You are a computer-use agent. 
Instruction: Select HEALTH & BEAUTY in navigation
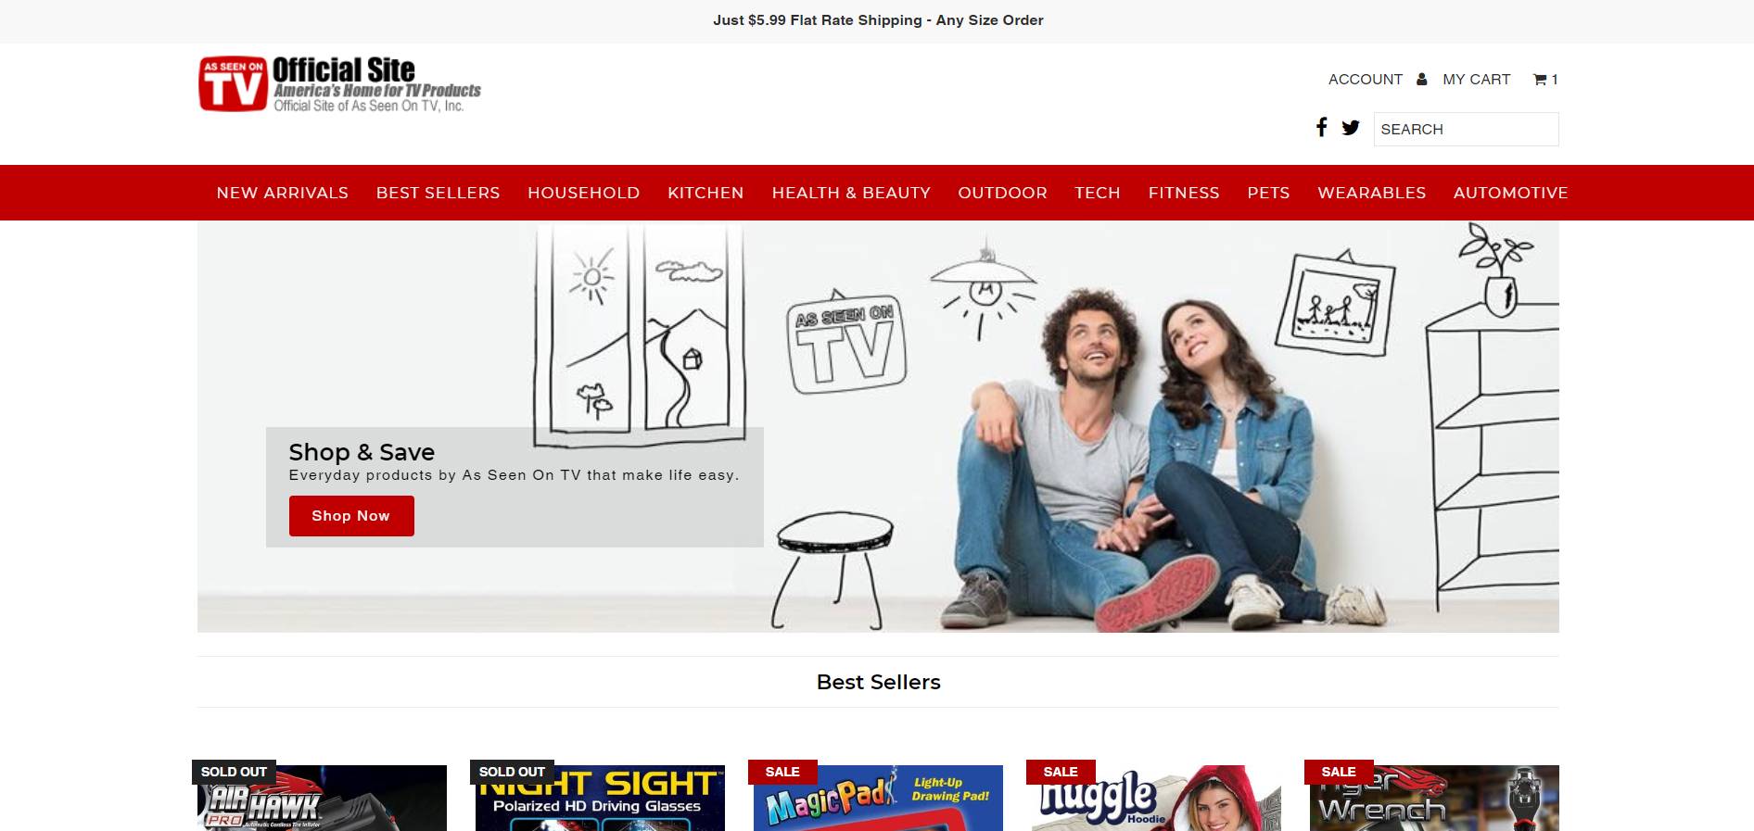point(851,193)
